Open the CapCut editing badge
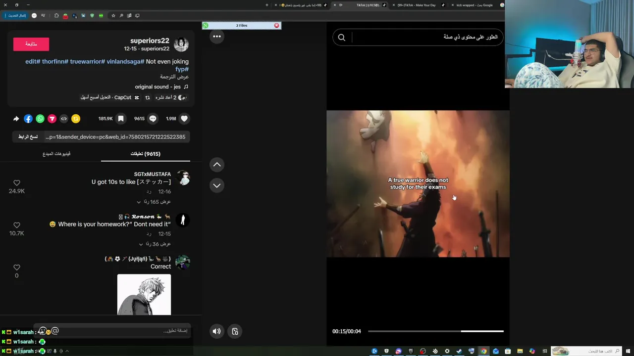This screenshot has height=356, width=634. click(x=110, y=97)
